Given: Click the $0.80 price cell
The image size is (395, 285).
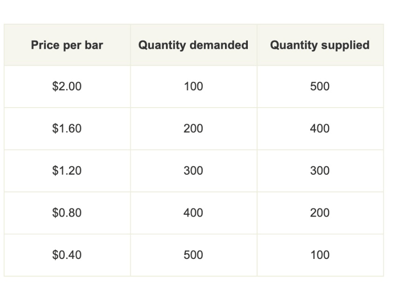Looking at the screenshot, I should [x=67, y=213].
